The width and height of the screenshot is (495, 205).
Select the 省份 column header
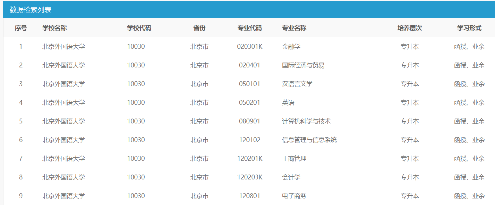pos(199,28)
